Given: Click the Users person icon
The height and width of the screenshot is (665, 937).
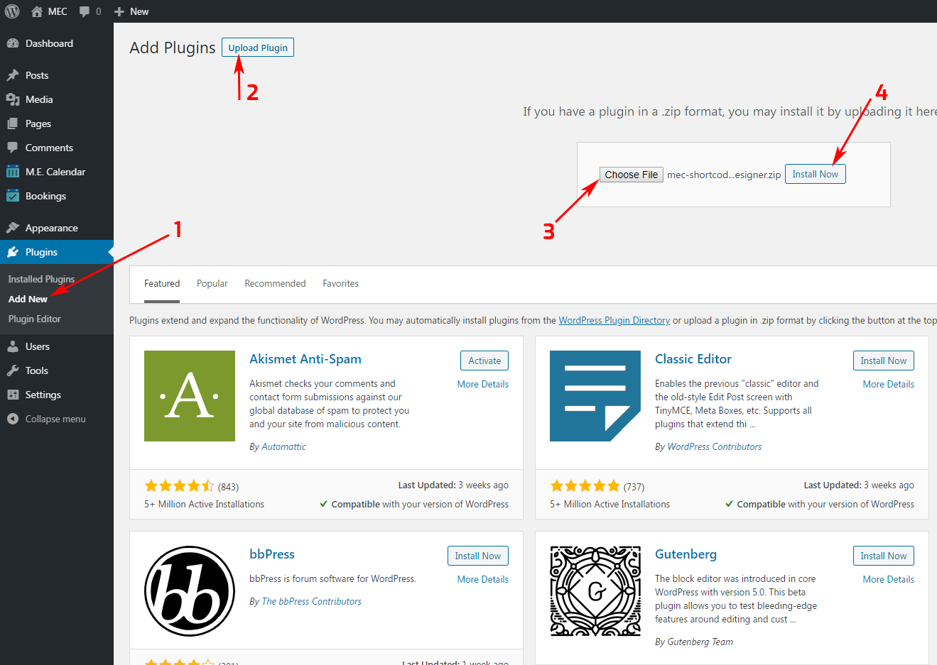Looking at the screenshot, I should (13, 346).
